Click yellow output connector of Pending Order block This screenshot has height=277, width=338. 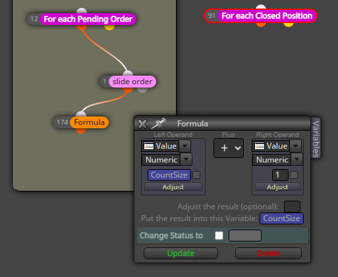(x=109, y=27)
